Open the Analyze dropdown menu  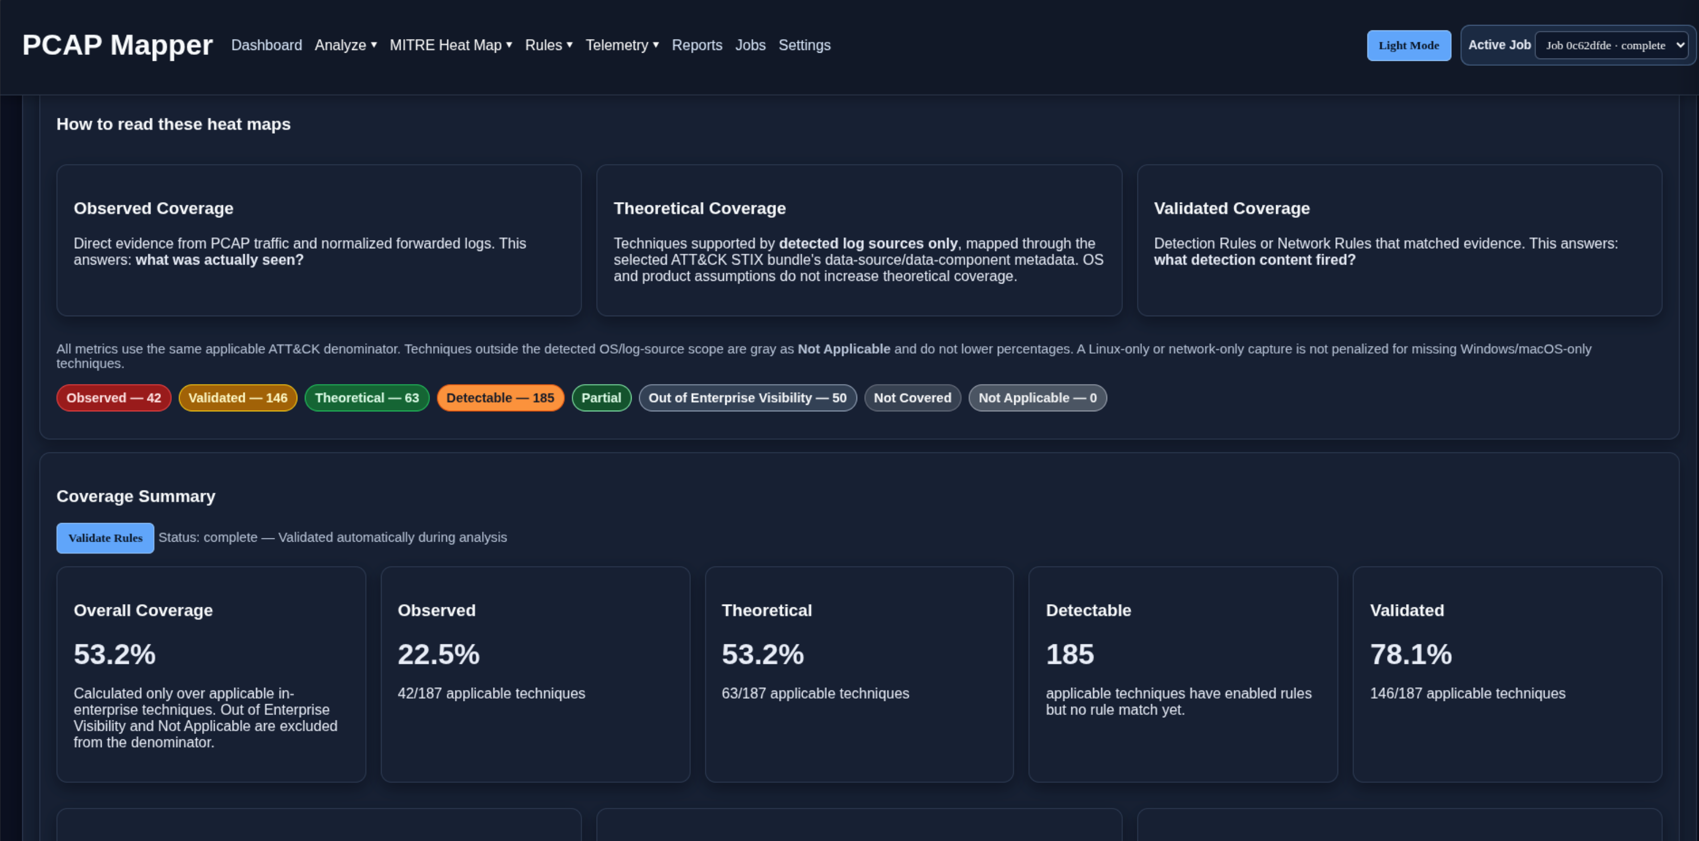[x=346, y=46]
